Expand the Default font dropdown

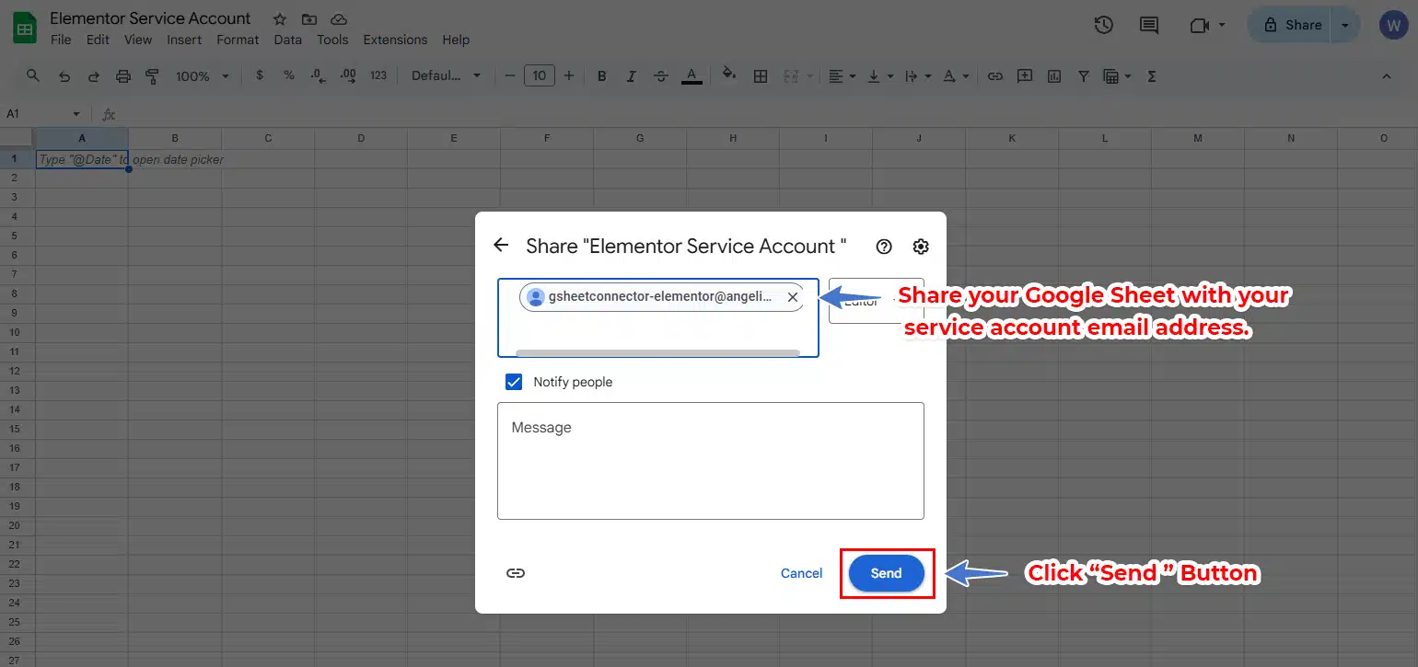[x=446, y=76]
